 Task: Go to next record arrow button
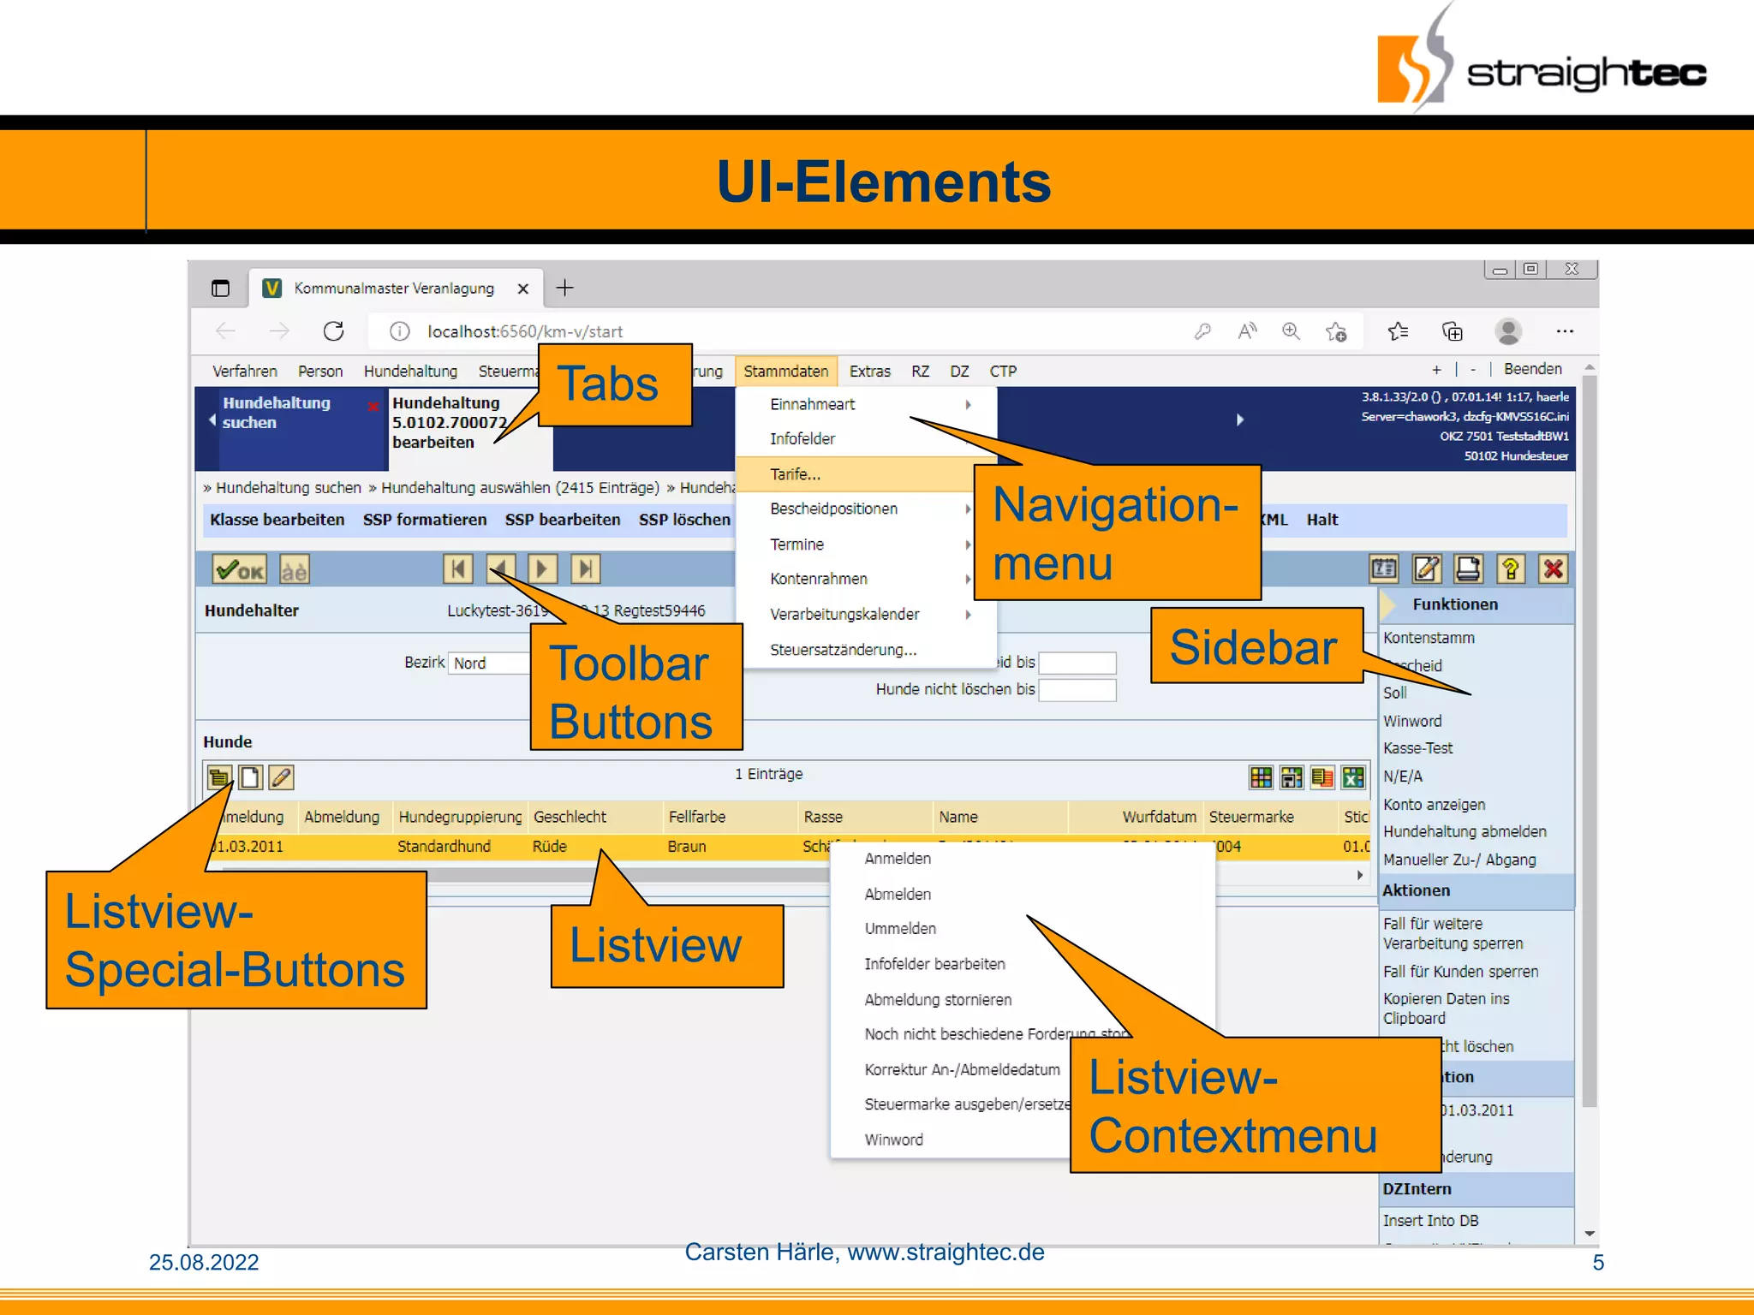coord(542,568)
